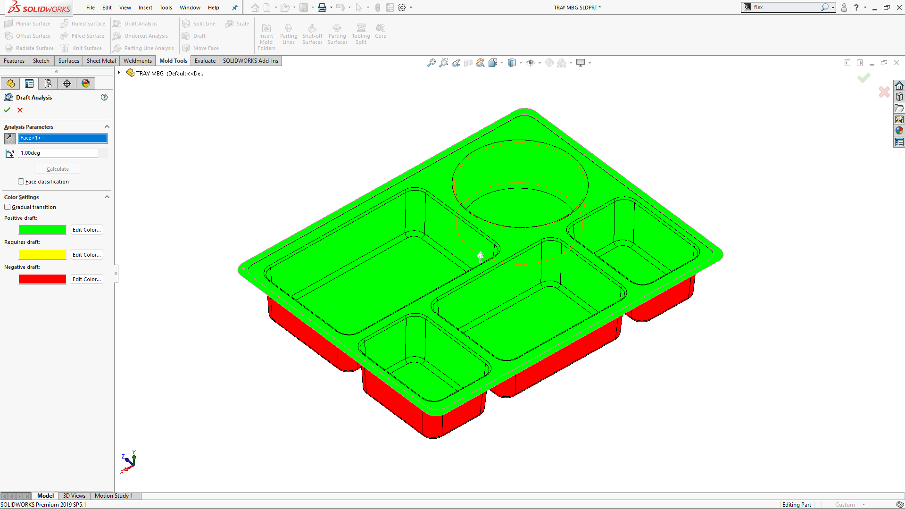The width and height of the screenshot is (905, 509).
Task: Click the Previous View icon
Action: [456, 63]
